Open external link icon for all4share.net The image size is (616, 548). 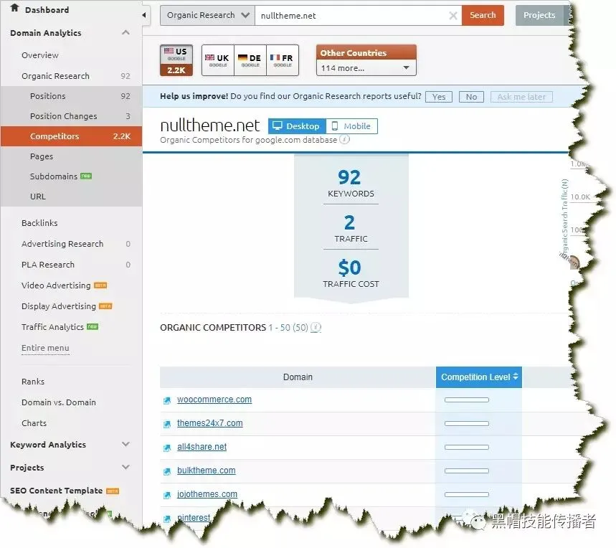click(167, 448)
